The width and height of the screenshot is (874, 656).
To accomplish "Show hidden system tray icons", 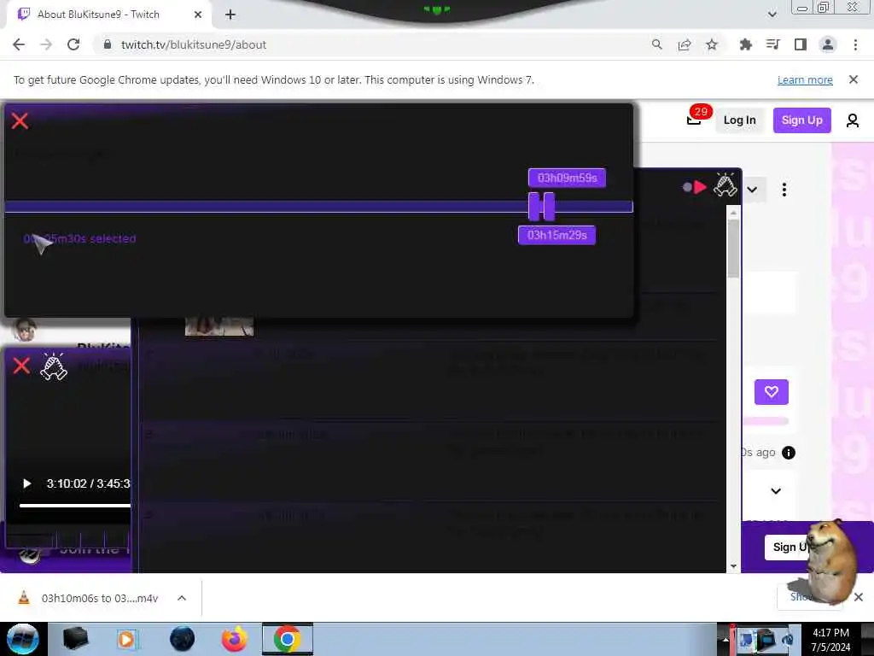I will click(725, 639).
